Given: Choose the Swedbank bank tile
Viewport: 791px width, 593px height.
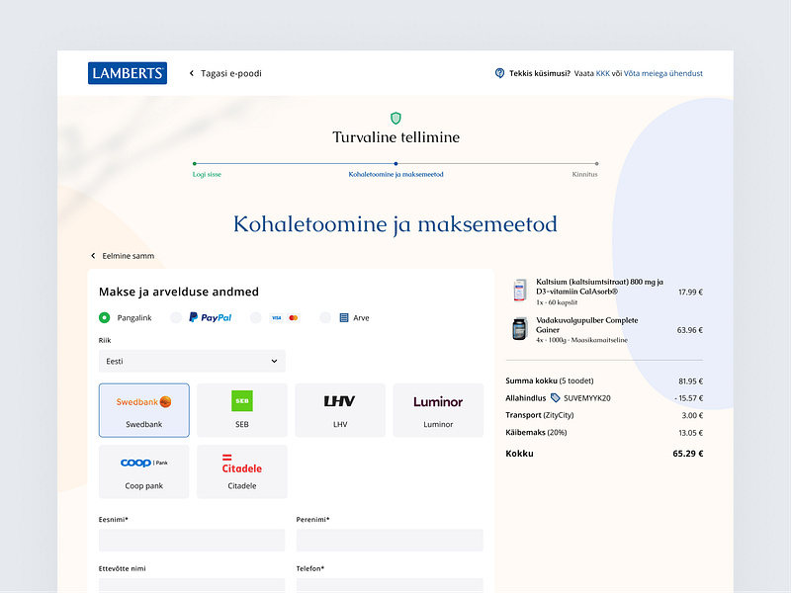Looking at the screenshot, I should pyautogui.click(x=144, y=410).
